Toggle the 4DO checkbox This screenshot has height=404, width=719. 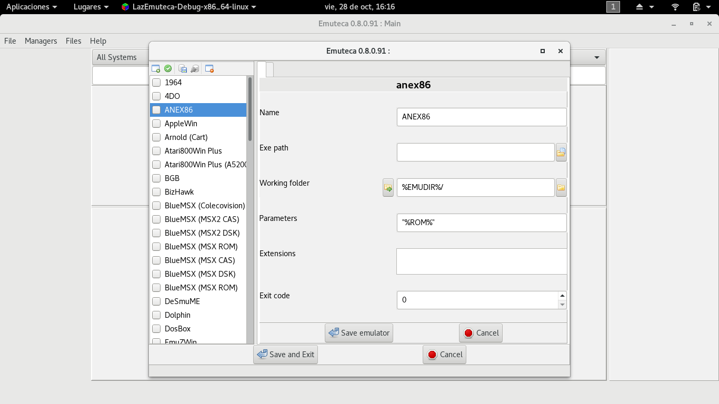click(156, 96)
